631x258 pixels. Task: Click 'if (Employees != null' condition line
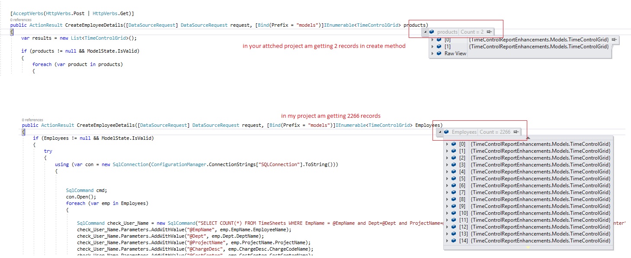coord(93,138)
